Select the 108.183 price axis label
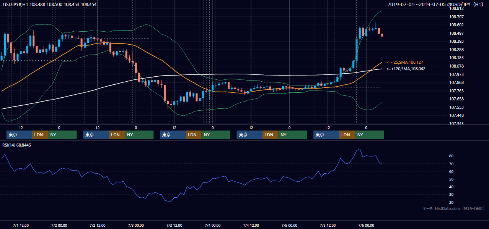 pyautogui.click(x=456, y=58)
